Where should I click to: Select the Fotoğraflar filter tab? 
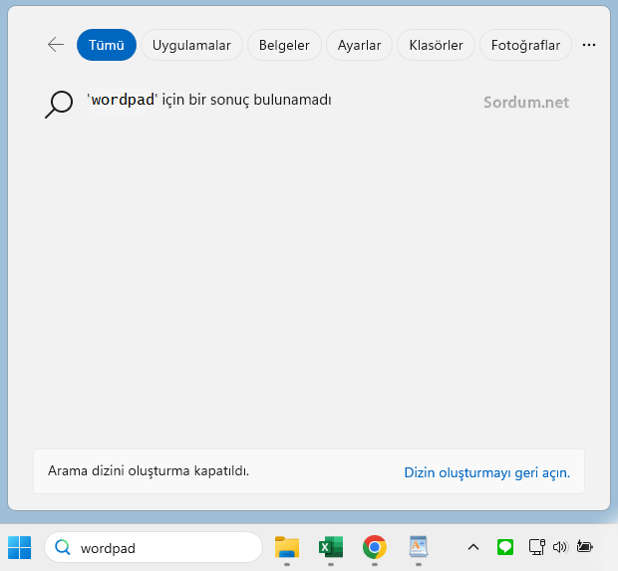coord(525,45)
